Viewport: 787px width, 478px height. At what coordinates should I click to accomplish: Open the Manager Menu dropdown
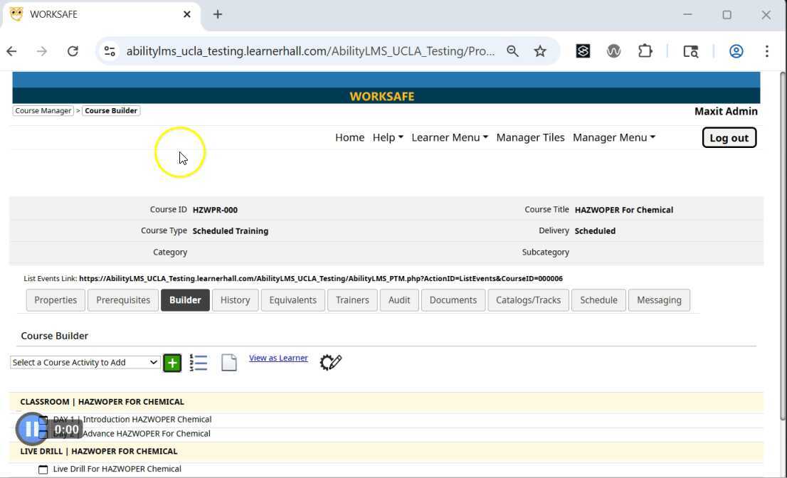tap(613, 137)
